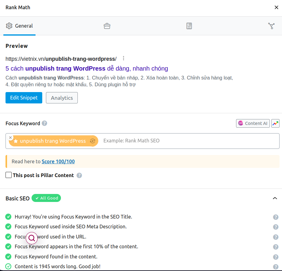Show help for 'Focus Keyword used in the URL'
The height and width of the screenshot is (271, 282).
[x=276, y=237]
